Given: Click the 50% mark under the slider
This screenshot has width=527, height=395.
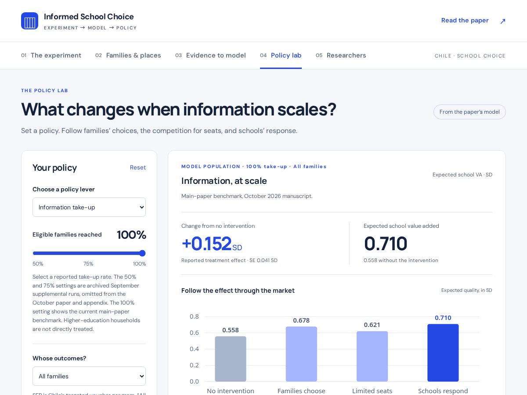Looking at the screenshot, I should click(x=38, y=264).
